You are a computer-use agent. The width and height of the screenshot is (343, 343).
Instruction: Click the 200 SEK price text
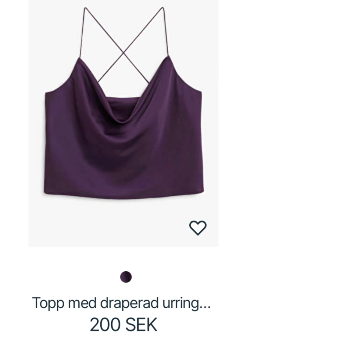(x=123, y=325)
